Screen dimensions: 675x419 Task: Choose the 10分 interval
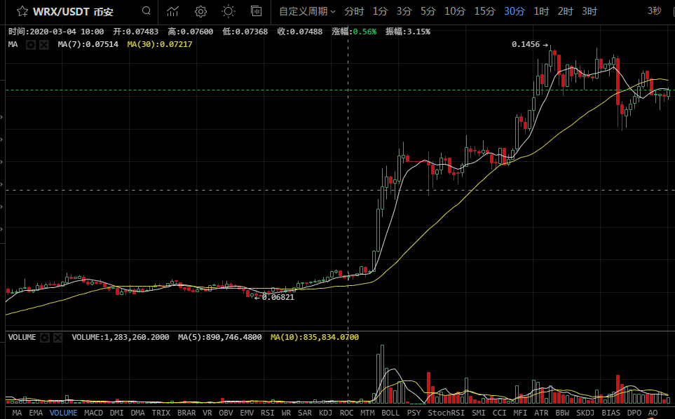455,11
